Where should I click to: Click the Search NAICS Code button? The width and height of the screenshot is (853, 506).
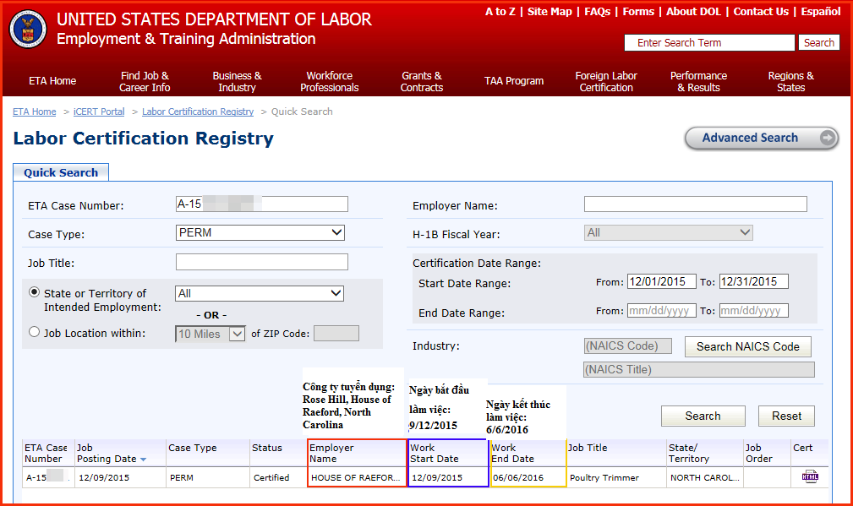point(747,346)
